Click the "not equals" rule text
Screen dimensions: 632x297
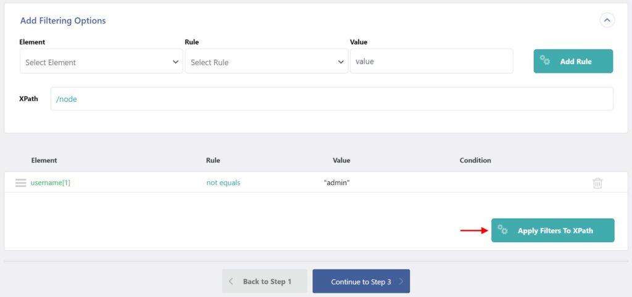(223, 183)
